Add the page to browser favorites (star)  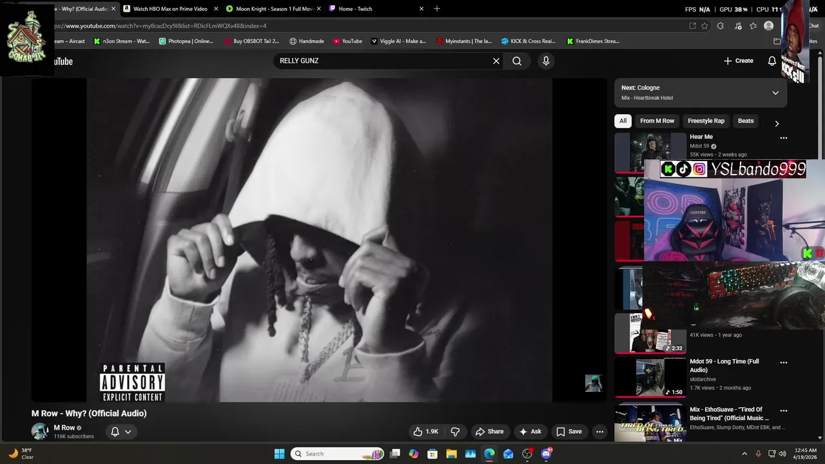(704, 26)
